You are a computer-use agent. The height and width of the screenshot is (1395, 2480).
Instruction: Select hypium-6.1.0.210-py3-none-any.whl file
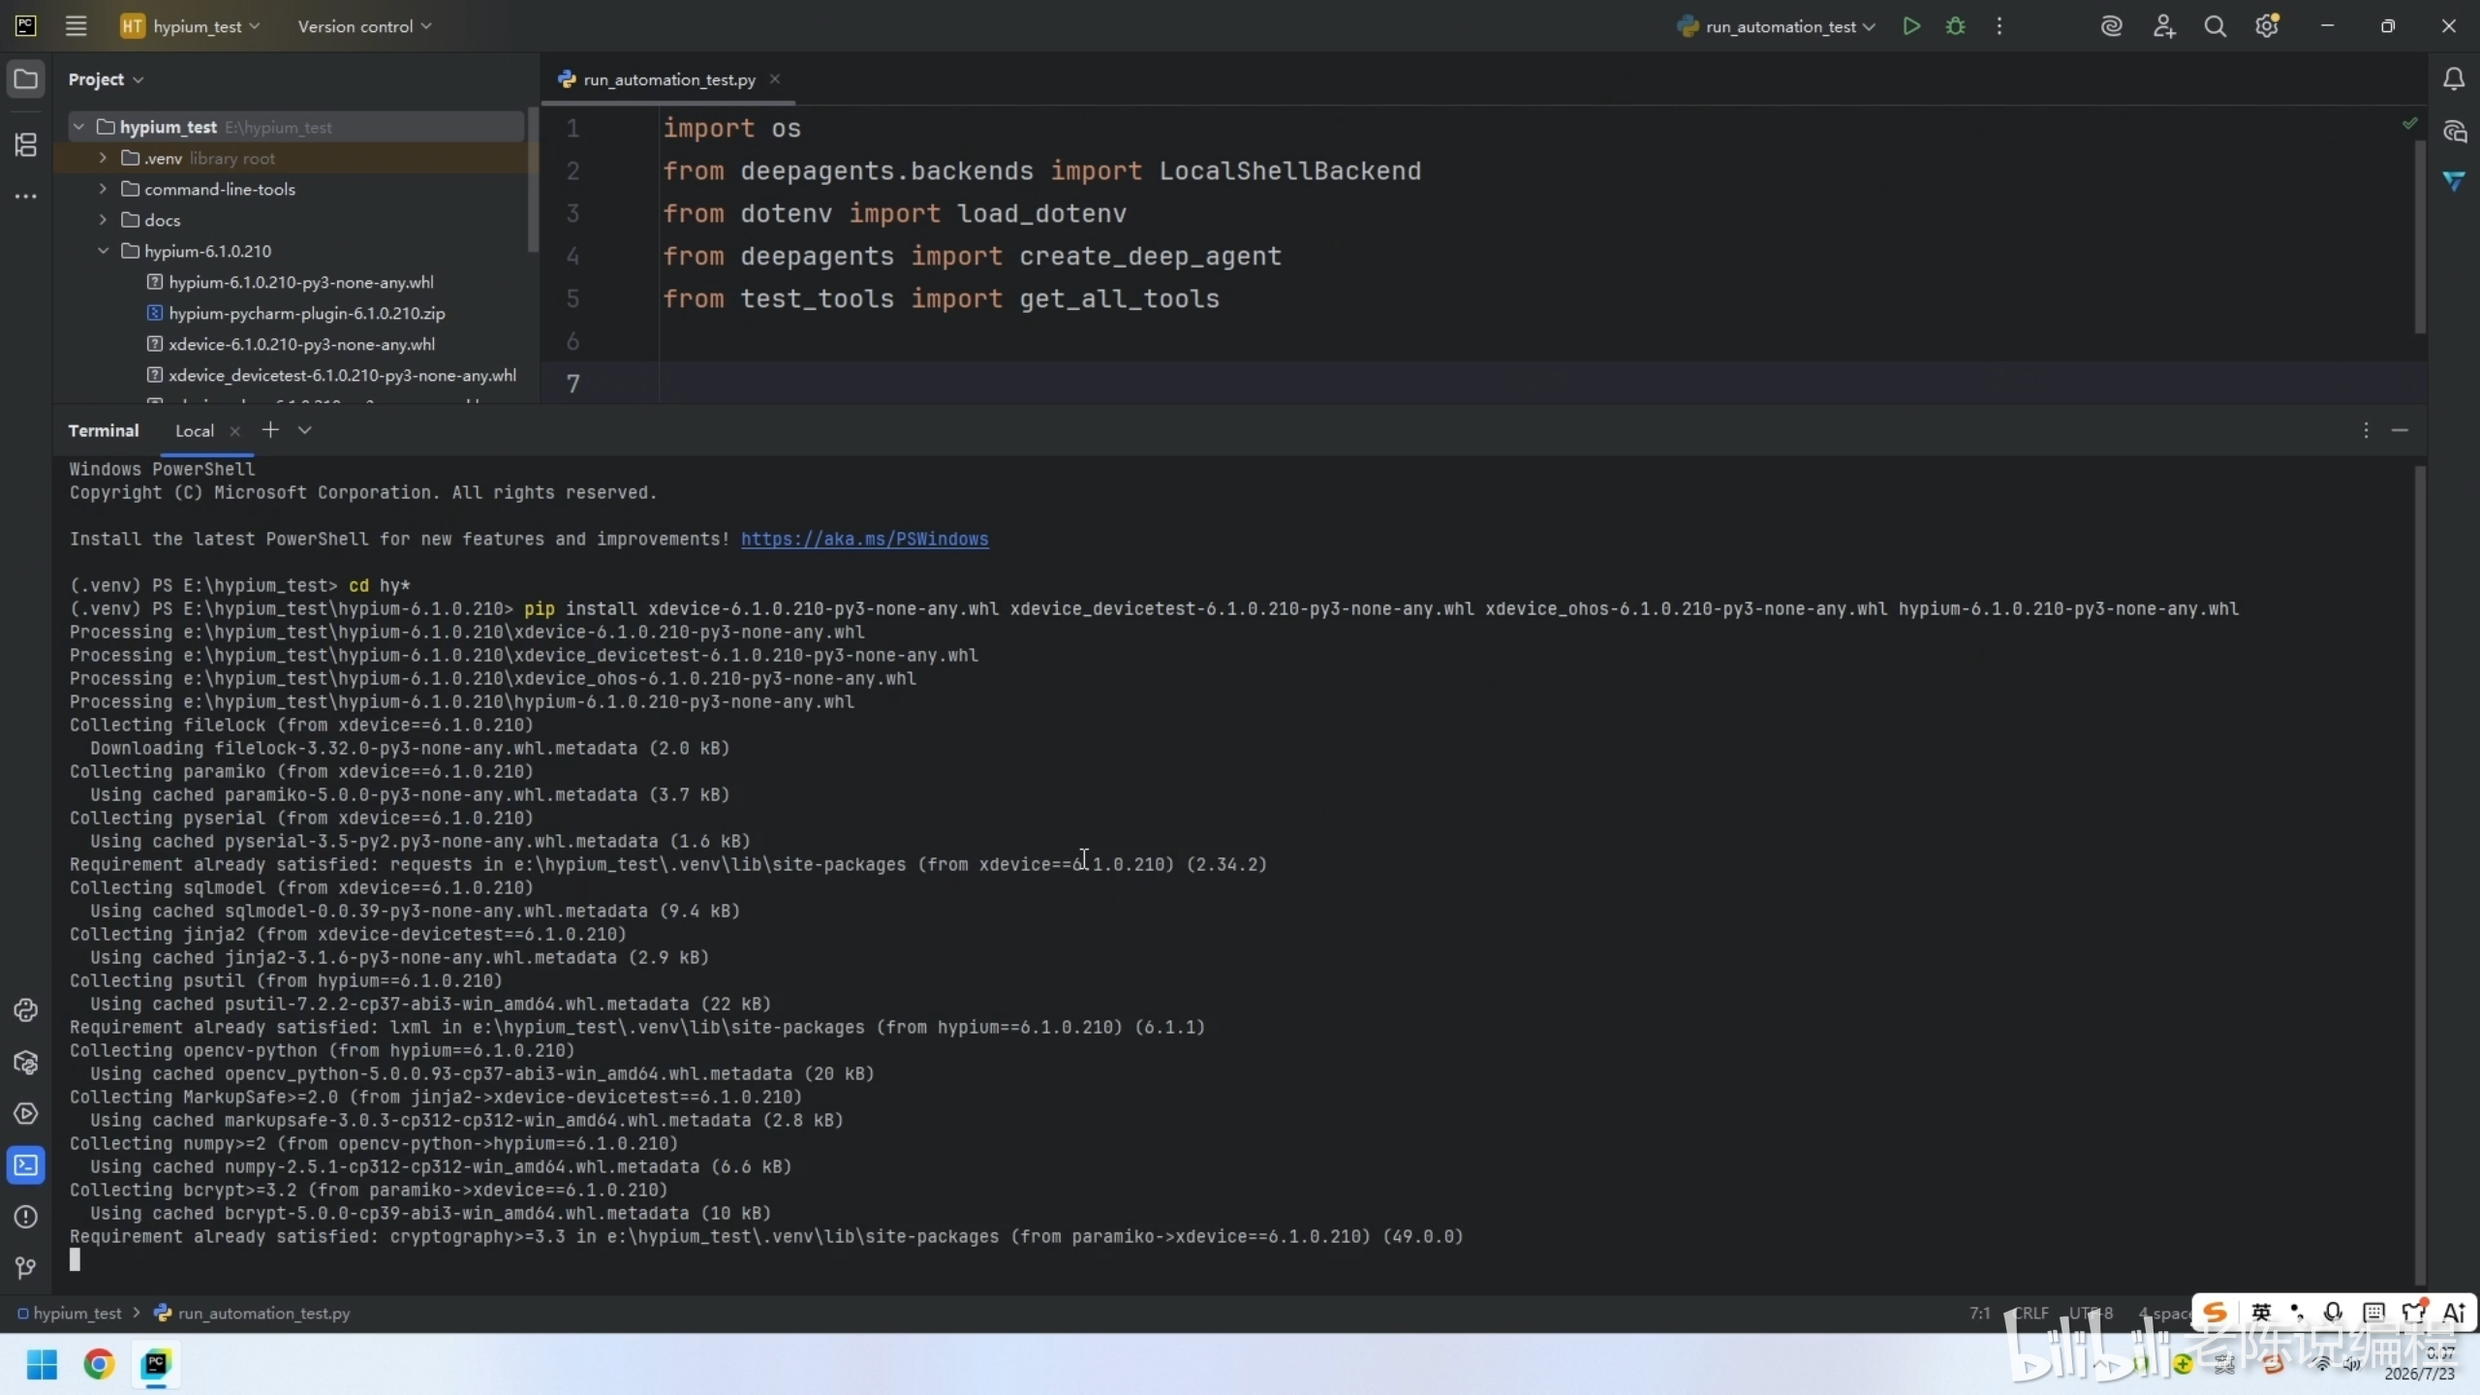[x=300, y=282]
